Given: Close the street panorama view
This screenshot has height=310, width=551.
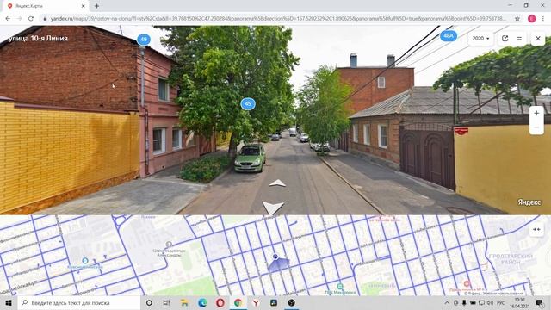Looking at the screenshot, I should pyautogui.click(x=538, y=39).
